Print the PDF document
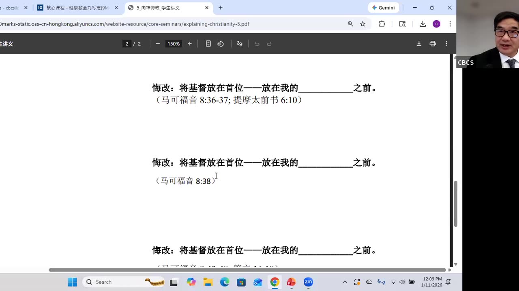This screenshot has height=291, width=519. (x=433, y=44)
